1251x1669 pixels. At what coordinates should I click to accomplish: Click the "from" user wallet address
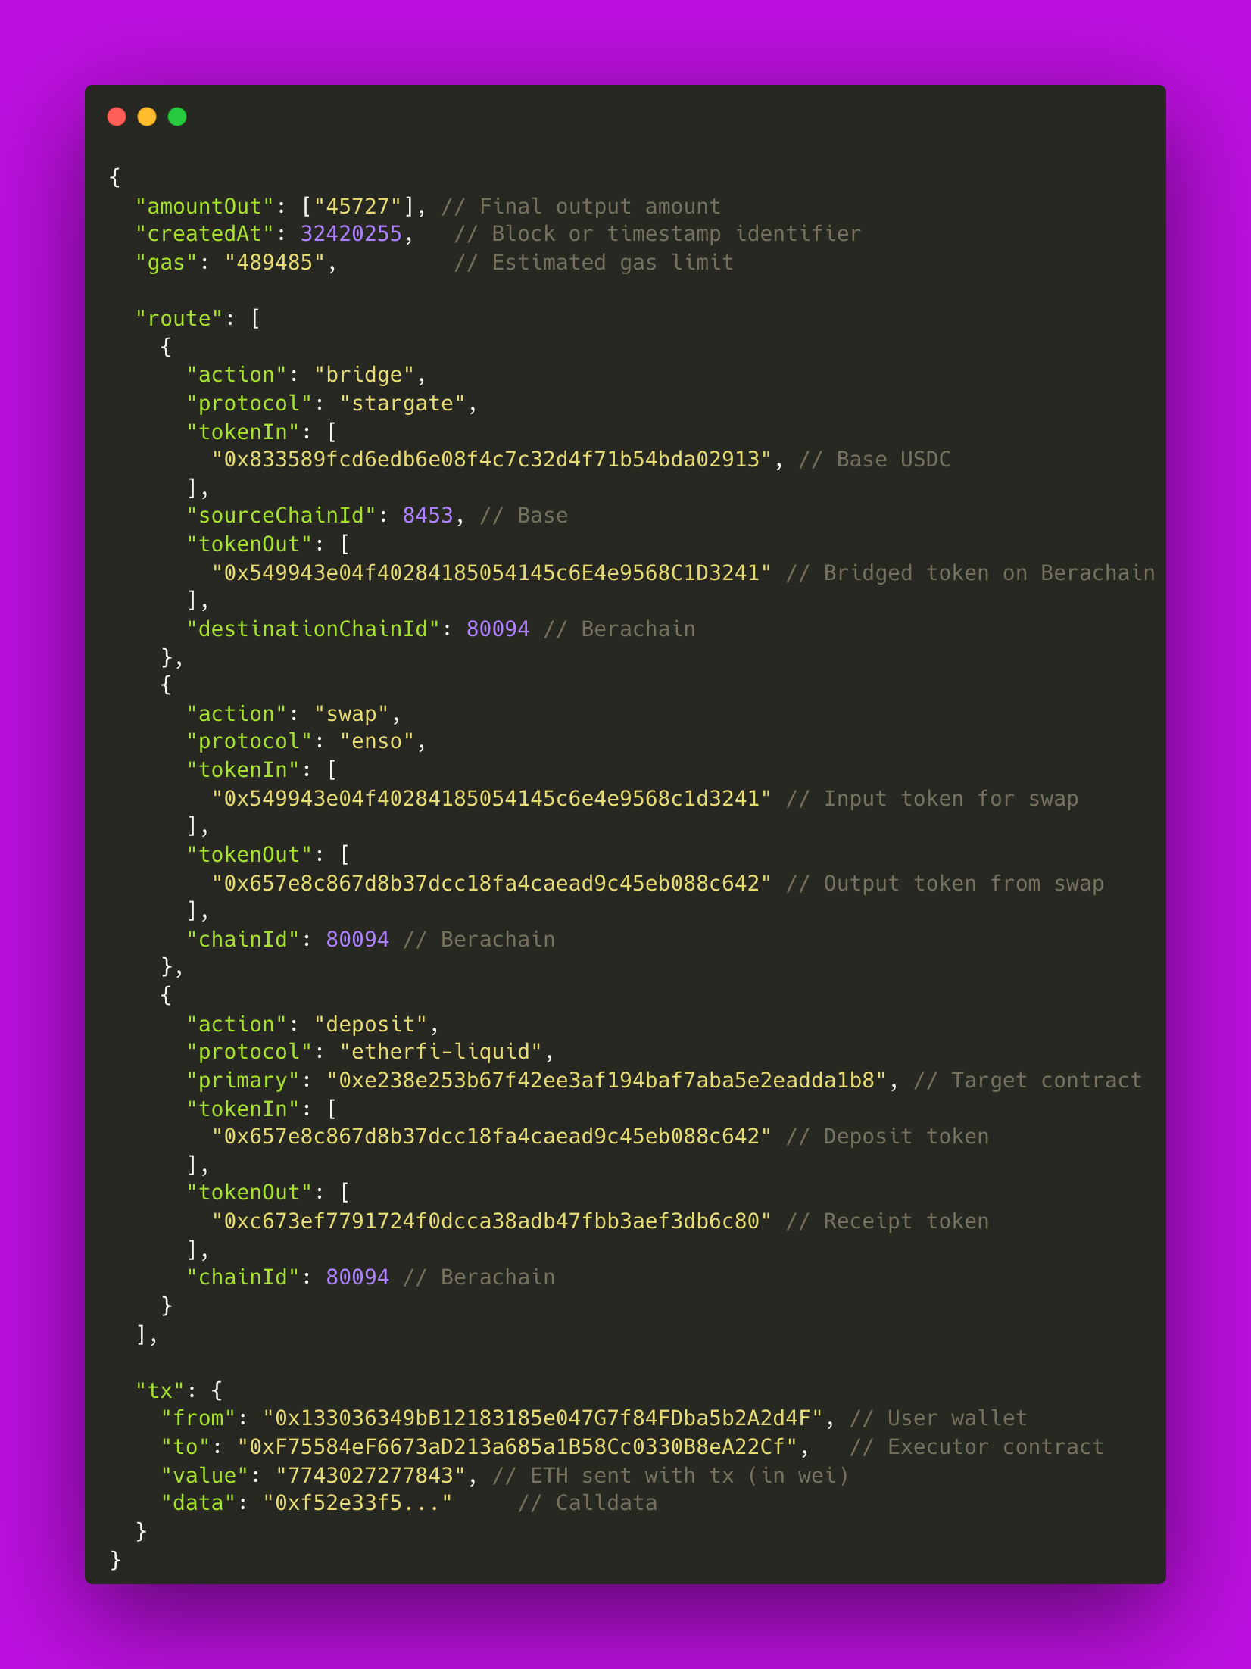click(x=543, y=1418)
